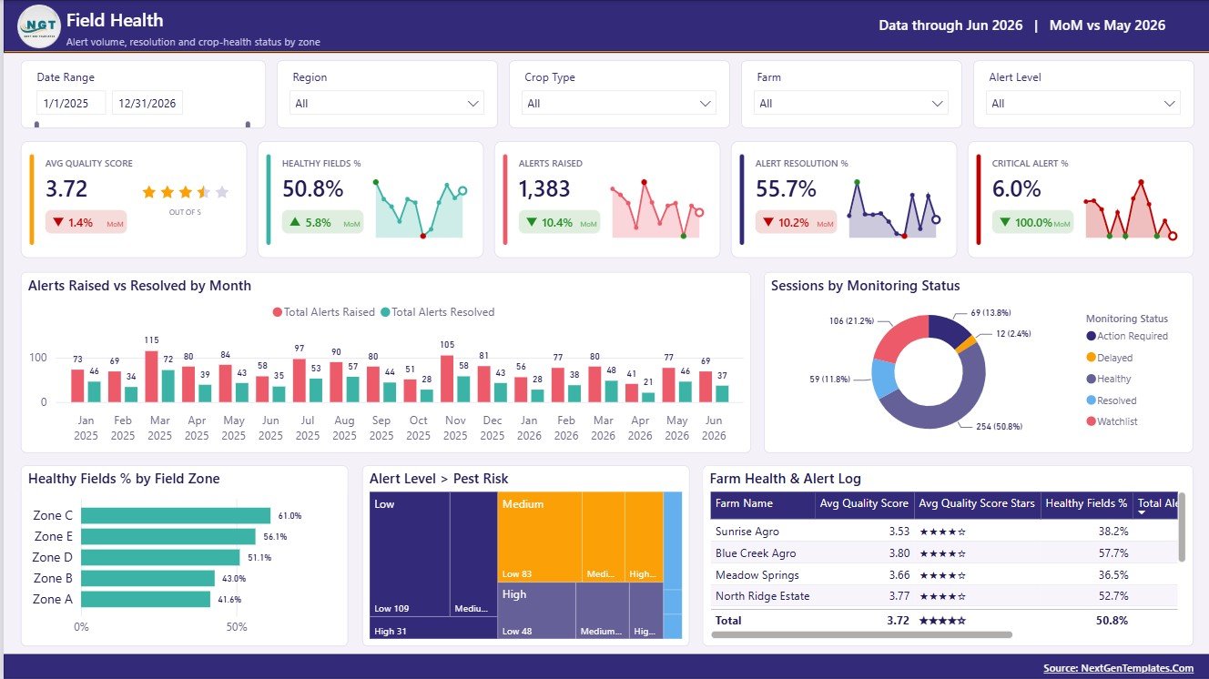1209x679 pixels.
Task: Open the Farm filter dropdown
Action: click(x=851, y=103)
